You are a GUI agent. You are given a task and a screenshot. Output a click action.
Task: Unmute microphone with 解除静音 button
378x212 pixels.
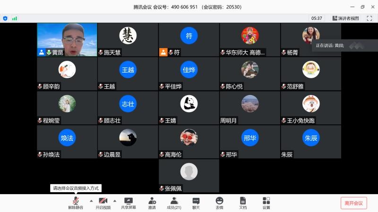tap(75, 203)
